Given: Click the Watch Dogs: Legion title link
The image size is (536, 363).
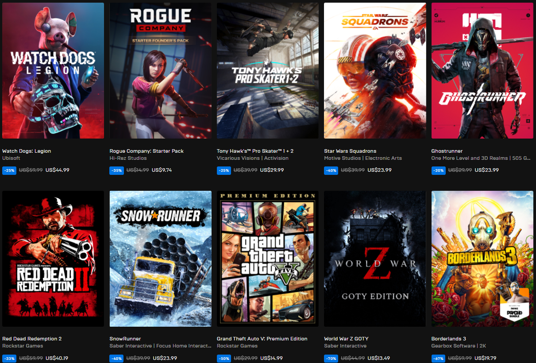Looking at the screenshot, I should (x=27, y=151).
